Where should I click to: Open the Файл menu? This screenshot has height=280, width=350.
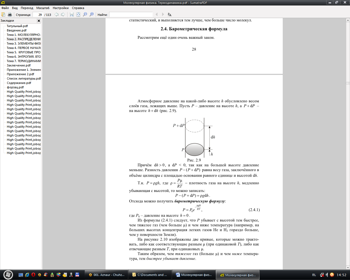pyautogui.click(x=5, y=8)
